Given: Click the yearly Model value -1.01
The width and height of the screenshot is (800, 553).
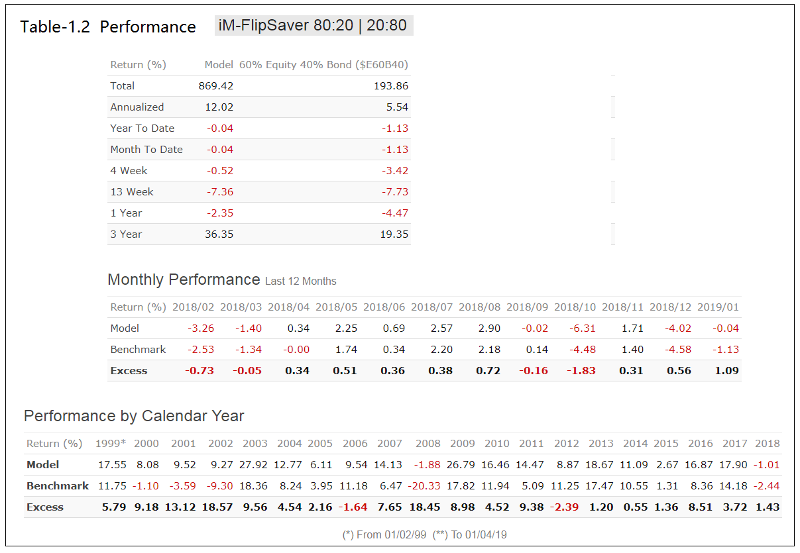Looking at the screenshot, I should click(x=768, y=465).
